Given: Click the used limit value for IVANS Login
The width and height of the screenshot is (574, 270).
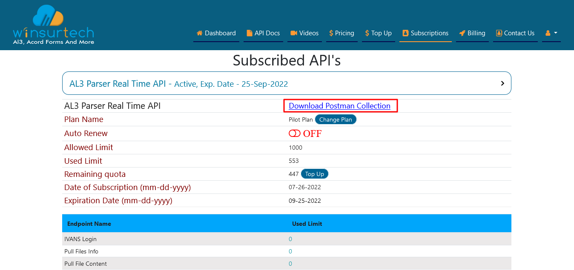Looking at the screenshot, I should click(290, 239).
